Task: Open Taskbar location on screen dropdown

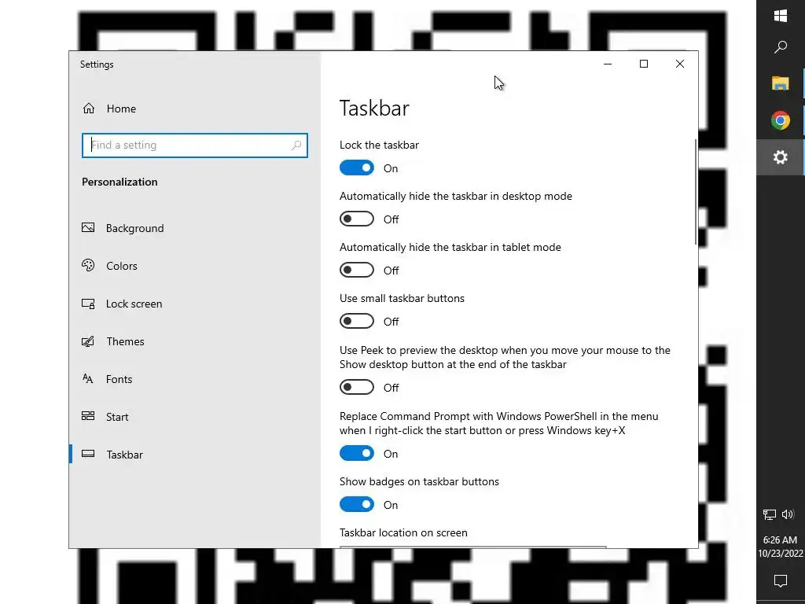Action: tap(472, 547)
